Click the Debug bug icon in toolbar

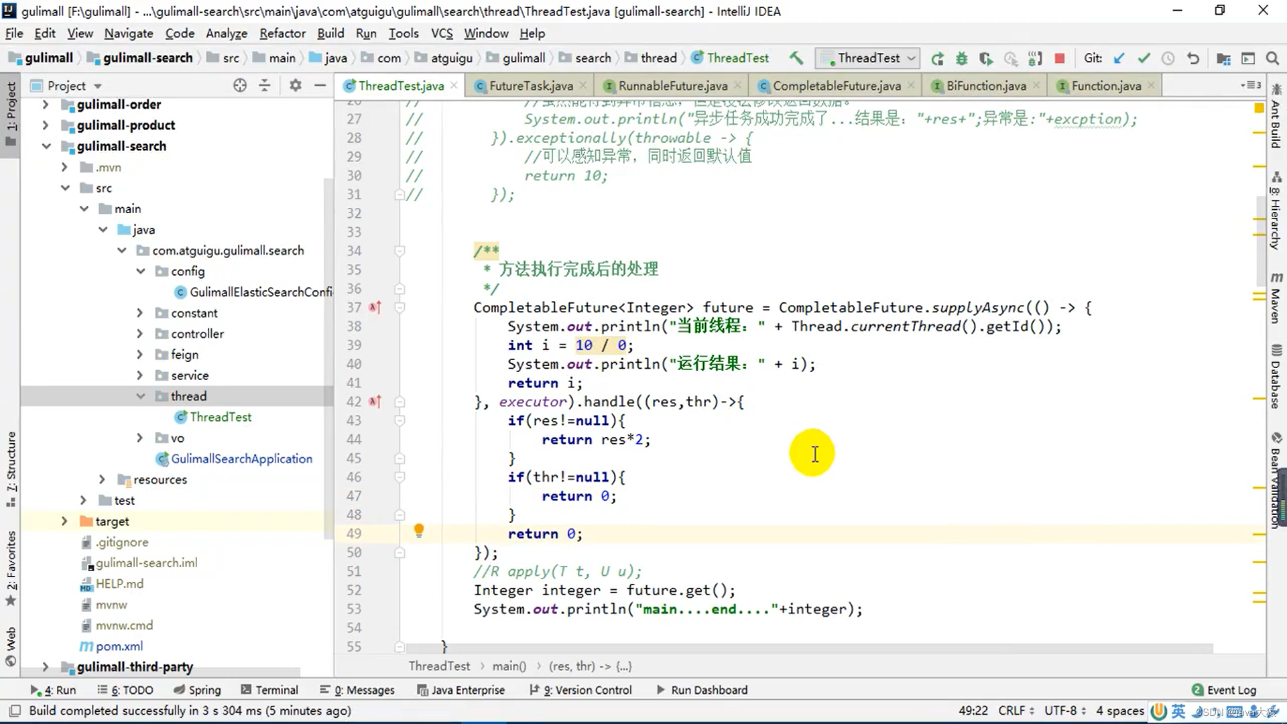(x=961, y=59)
